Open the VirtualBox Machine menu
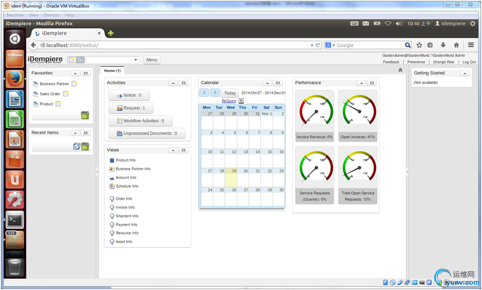This screenshot has width=482, height=290. point(15,15)
